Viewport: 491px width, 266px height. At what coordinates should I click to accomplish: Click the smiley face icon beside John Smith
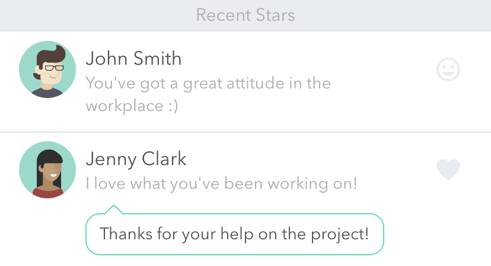448,69
